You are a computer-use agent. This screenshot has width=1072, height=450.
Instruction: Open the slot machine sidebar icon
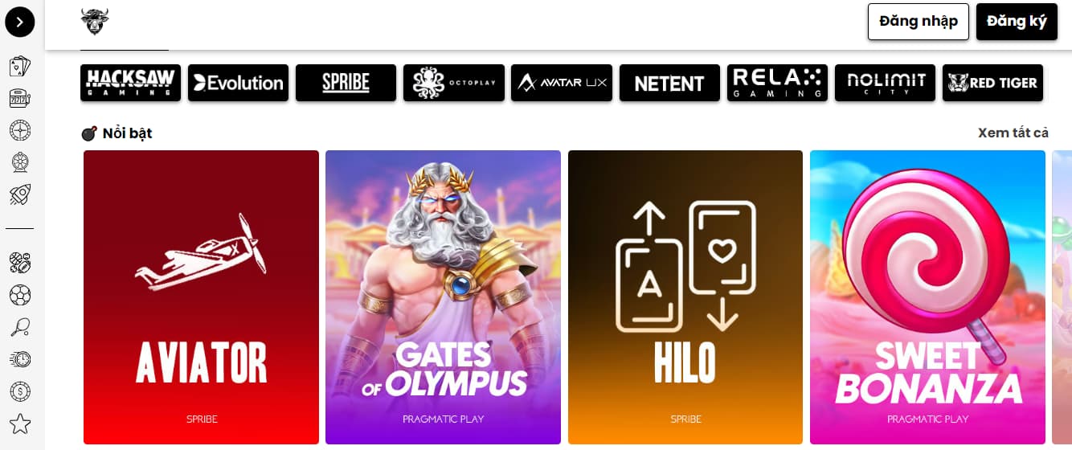(20, 99)
